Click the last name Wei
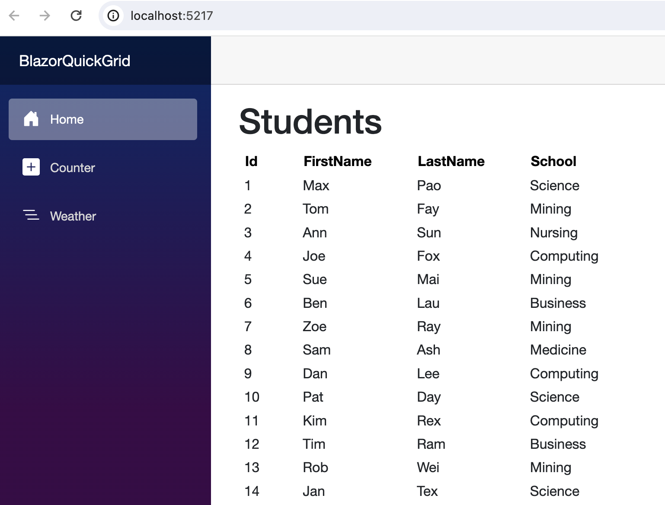This screenshot has height=505, width=665. click(x=428, y=467)
